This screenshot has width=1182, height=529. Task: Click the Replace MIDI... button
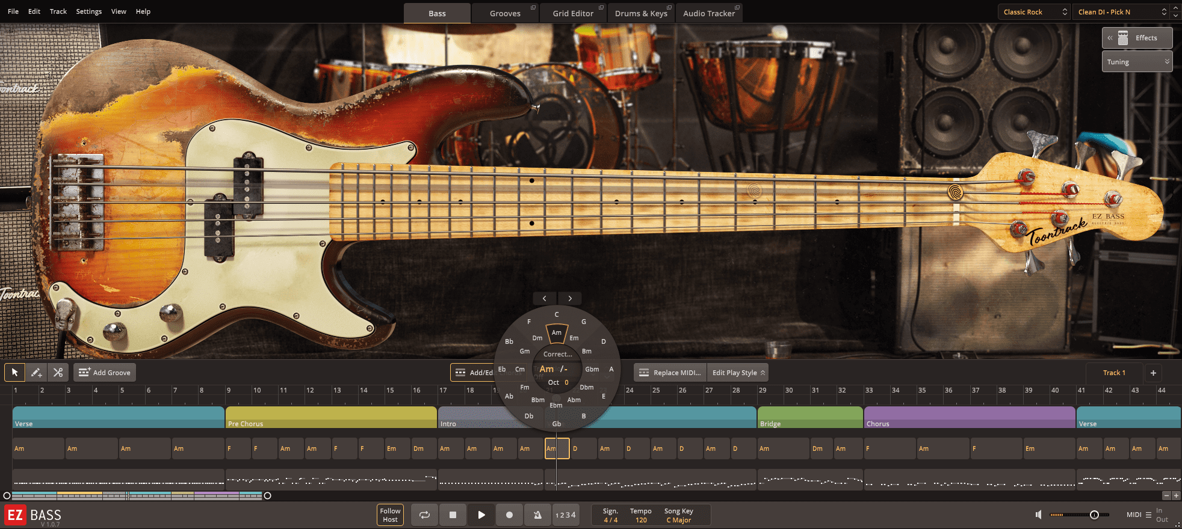670,373
